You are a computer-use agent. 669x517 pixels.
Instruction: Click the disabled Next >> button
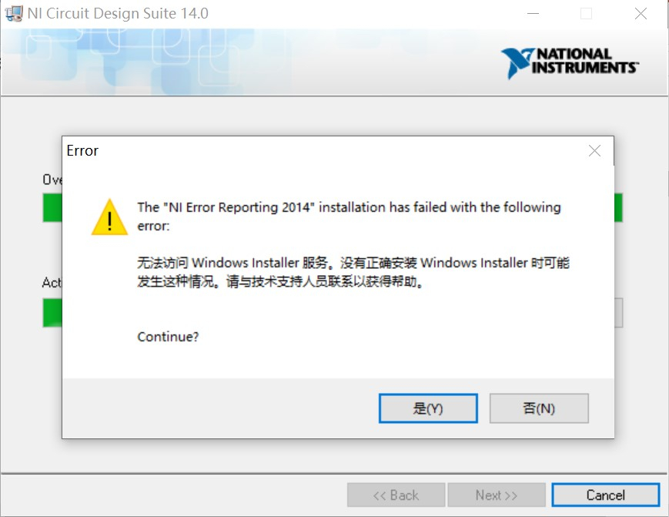click(497, 495)
